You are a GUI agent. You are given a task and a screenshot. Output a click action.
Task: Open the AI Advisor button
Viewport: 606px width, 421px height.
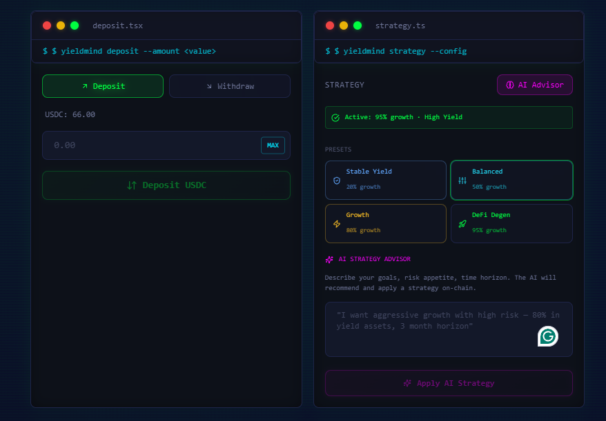click(x=534, y=85)
